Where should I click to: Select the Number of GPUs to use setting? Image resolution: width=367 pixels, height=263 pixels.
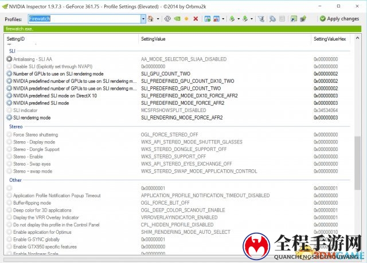pyautogui.click(x=58, y=74)
